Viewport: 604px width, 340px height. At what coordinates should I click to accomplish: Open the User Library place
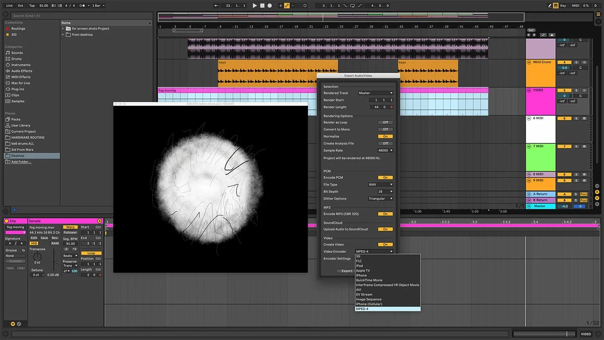[21, 125]
